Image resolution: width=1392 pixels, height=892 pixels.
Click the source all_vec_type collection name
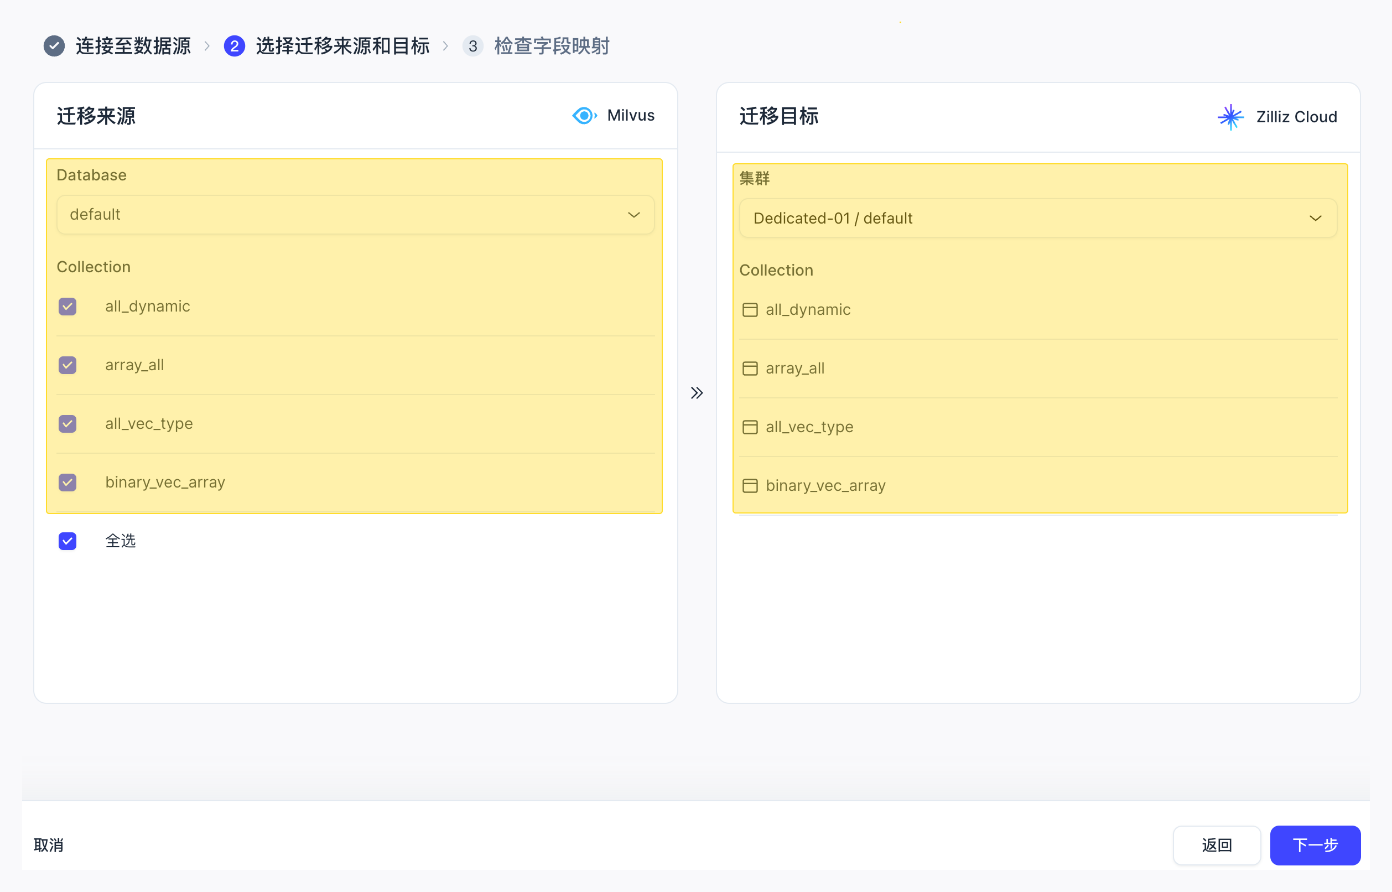(149, 423)
